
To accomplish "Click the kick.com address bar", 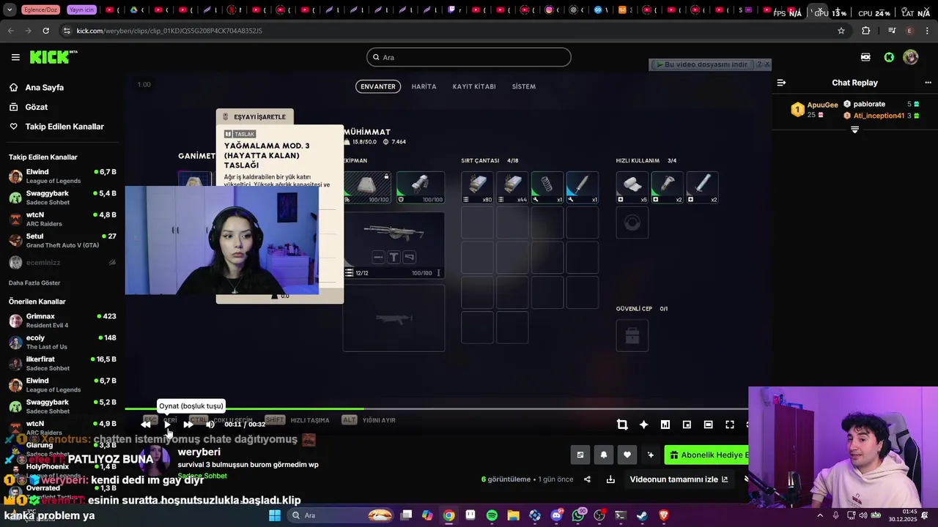I will point(454,31).
